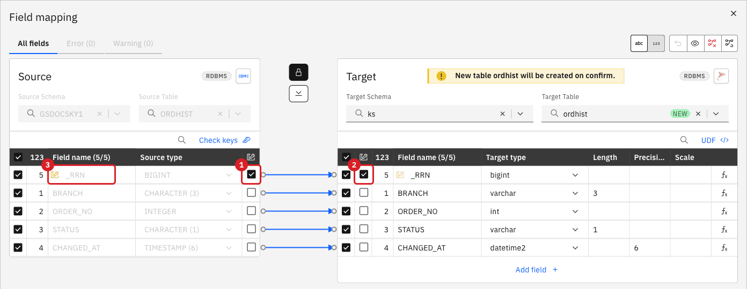This screenshot has width=747, height=289.
Task: Clear the Target Table ordhist value
Action: pos(698,114)
